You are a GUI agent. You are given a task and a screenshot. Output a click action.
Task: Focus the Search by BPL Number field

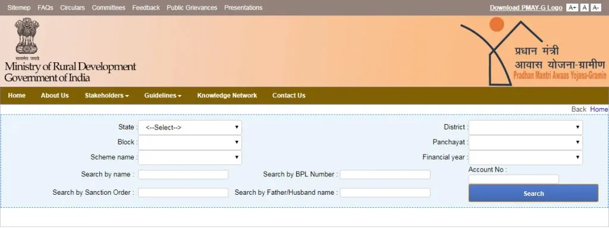pyautogui.click(x=385, y=175)
